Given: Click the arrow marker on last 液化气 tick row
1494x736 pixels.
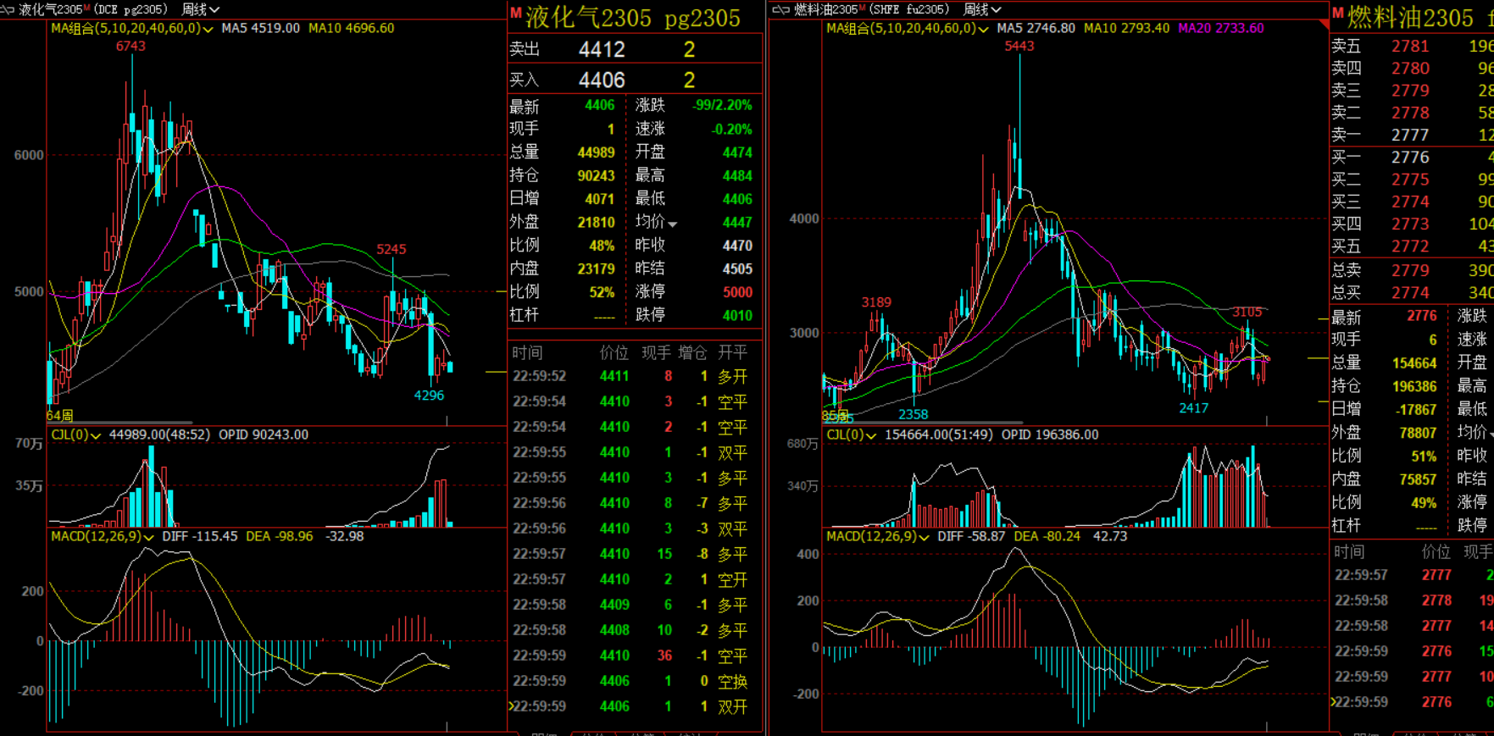Looking at the screenshot, I should [511, 706].
